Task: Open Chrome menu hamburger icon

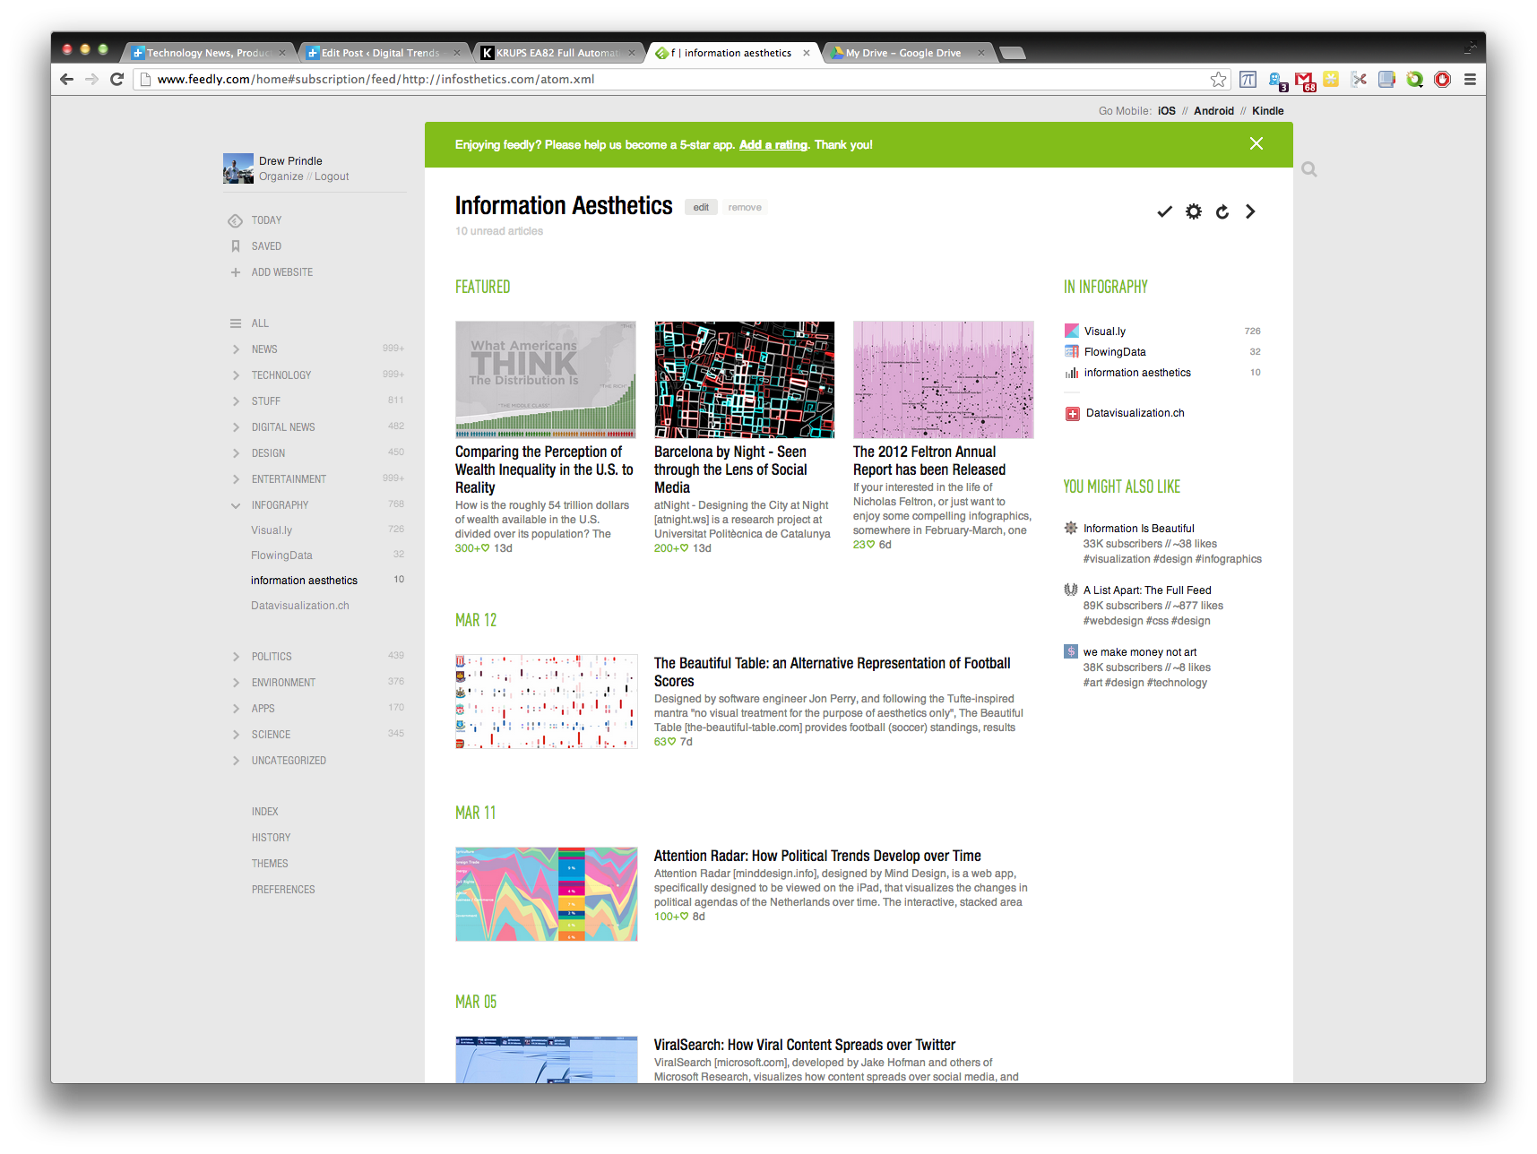Action: click(x=1470, y=79)
